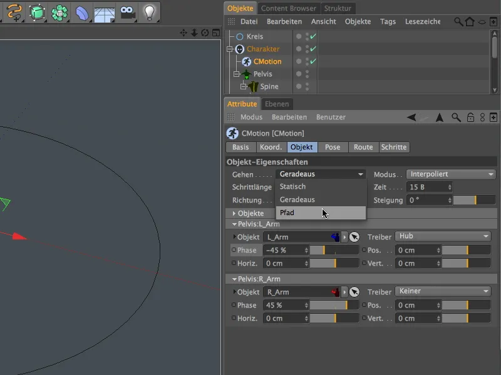This screenshot has width=501, height=375.
Task: Open the Koord. tab
Action: [x=271, y=147]
